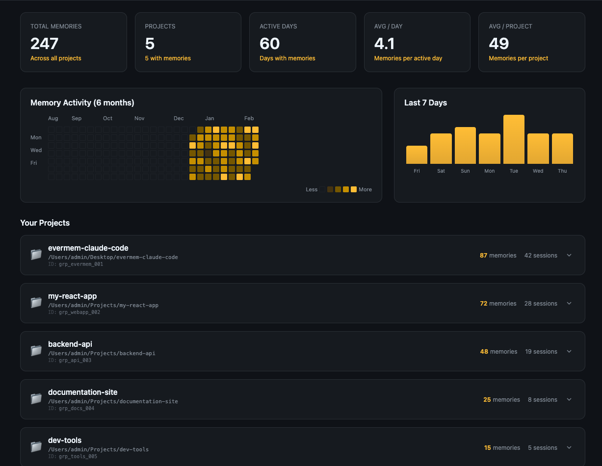
Task: Click the 'Across all projects' caption
Action: (x=56, y=58)
